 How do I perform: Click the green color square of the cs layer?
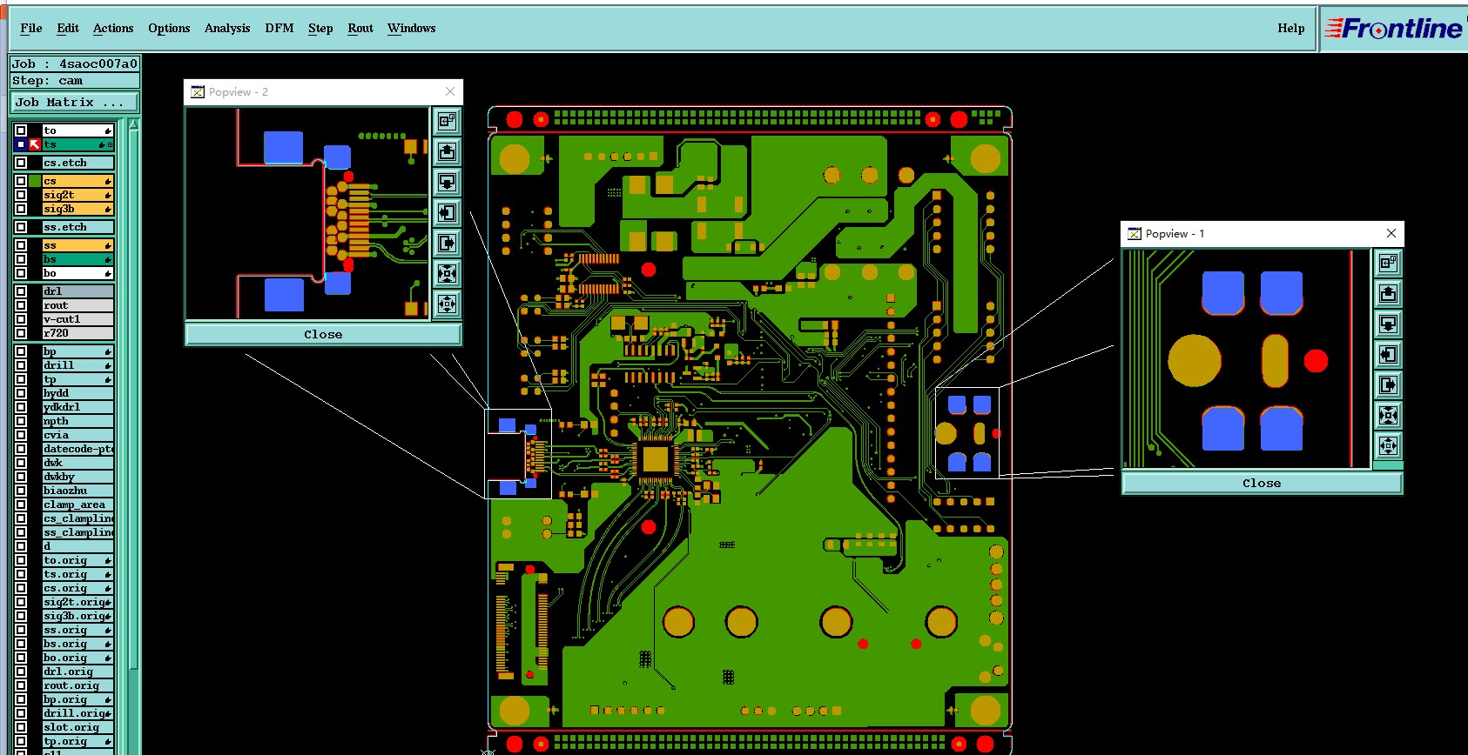click(35, 181)
